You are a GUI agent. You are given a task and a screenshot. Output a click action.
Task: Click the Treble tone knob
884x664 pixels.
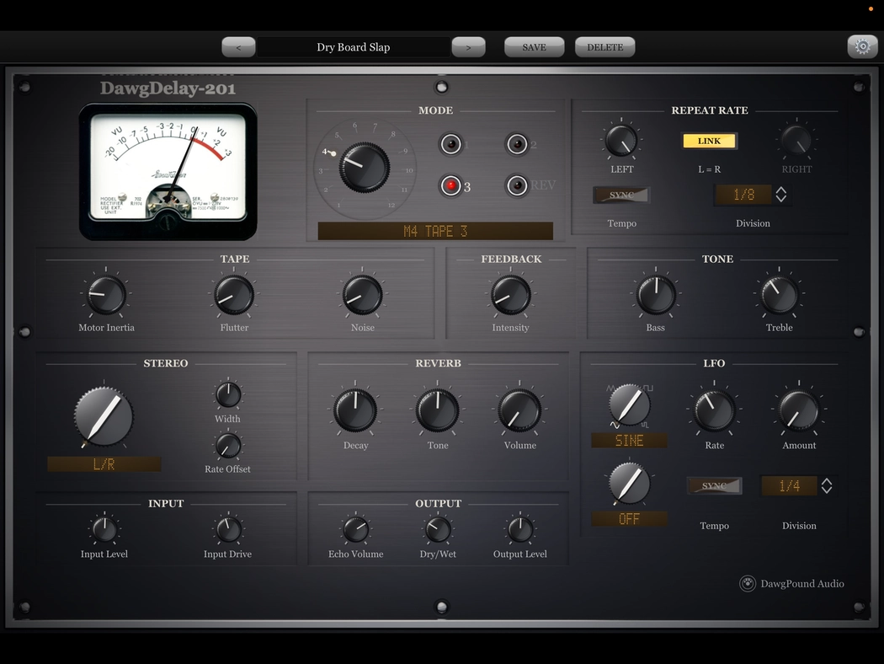(x=779, y=294)
